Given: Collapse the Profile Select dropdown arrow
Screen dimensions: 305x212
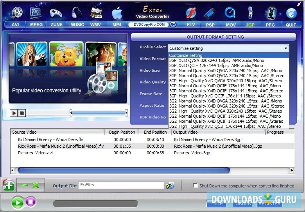Looking at the screenshot, I should [286, 48].
